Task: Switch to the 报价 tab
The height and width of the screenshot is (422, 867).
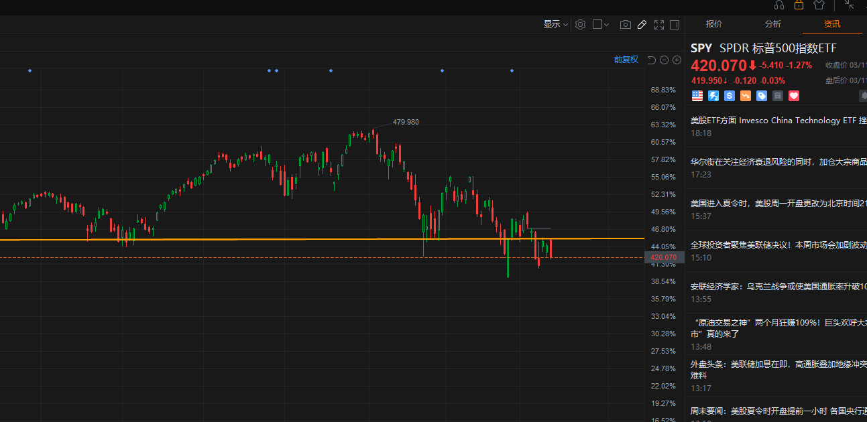Action: point(714,24)
